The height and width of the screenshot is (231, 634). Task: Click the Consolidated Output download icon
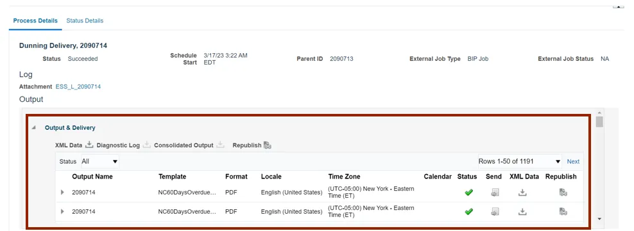pyautogui.click(x=220, y=145)
